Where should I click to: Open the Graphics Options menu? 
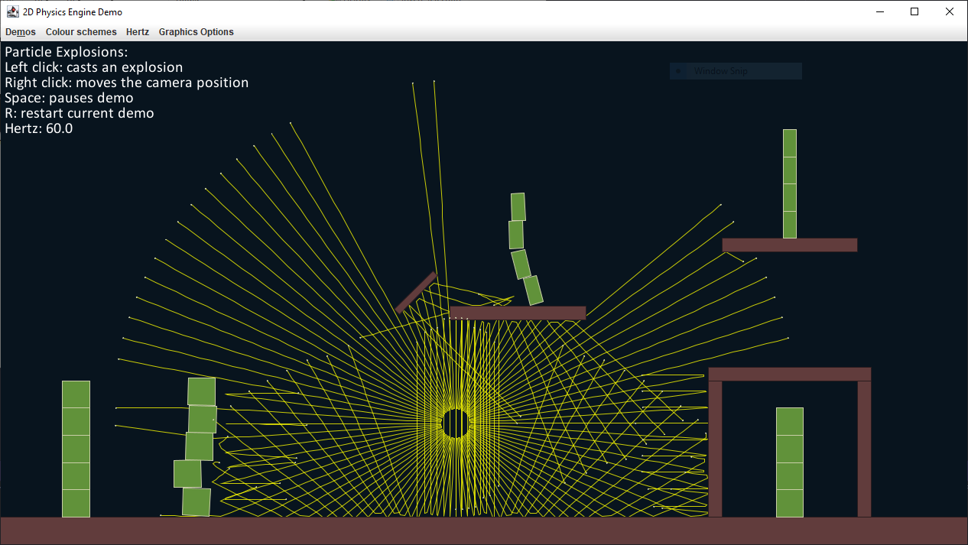click(196, 32)
